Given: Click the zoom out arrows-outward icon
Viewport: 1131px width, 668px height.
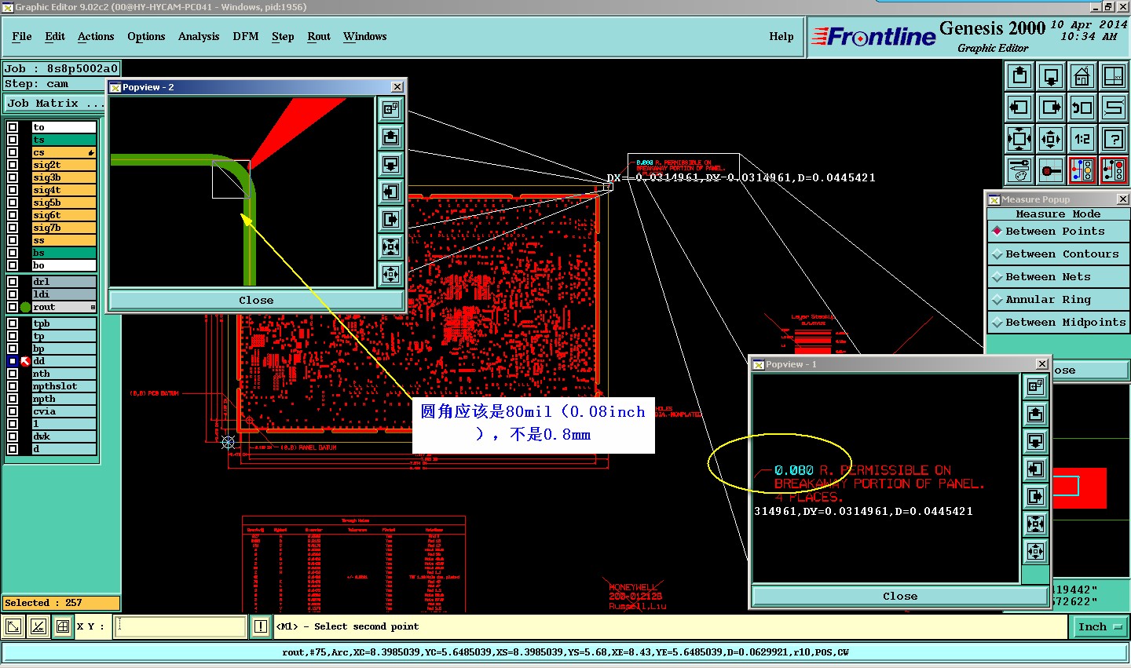Looking at the screenshot, I should click(1051, 139).
